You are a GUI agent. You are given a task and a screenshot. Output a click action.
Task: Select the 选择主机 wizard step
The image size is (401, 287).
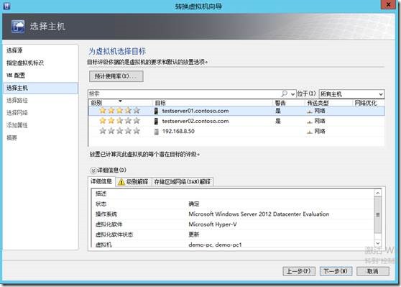coord(40,88)
